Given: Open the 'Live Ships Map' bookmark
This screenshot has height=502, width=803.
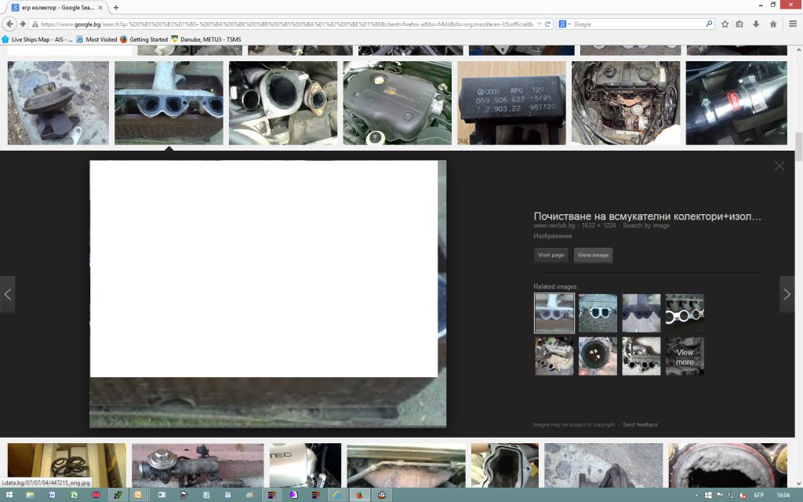Looking at the screenshot, I should 36,39.
